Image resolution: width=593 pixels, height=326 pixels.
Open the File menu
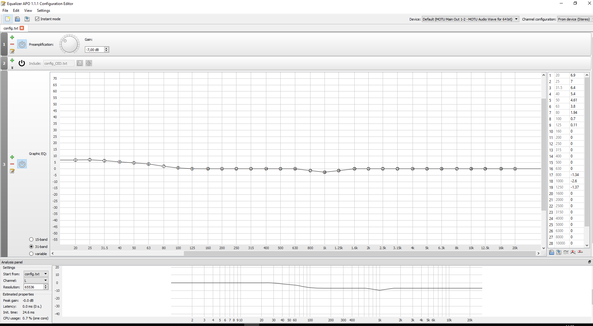5,11
